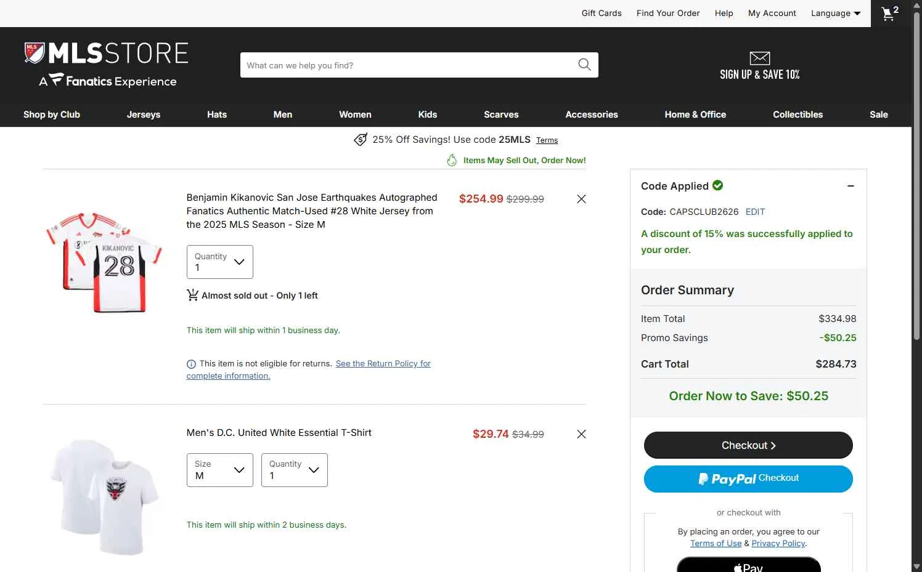Open the Kids menu
The width and height of the screenshot is (922, 572).
pos(428,115)
